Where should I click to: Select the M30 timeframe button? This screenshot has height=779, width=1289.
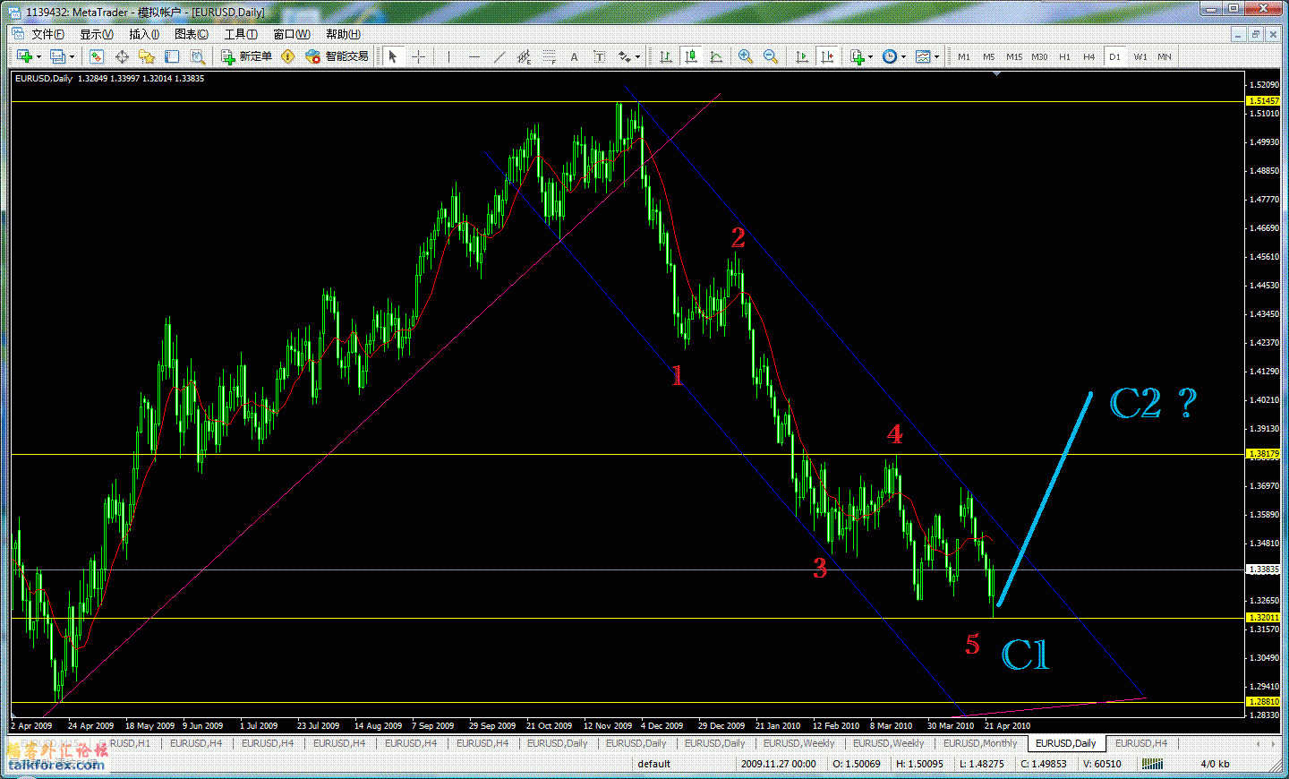tap(1039, 56)
